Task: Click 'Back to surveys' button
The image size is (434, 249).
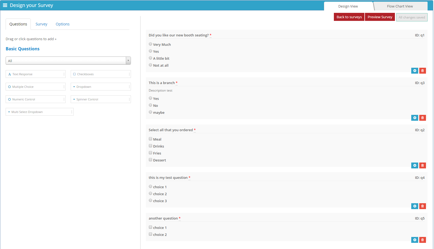Action: point(349,17)
